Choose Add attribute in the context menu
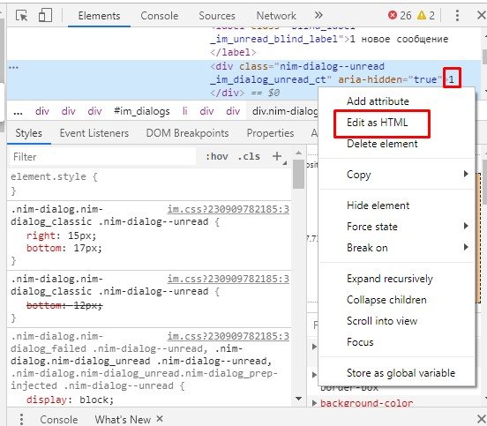The height and width of the screenshot is (426, 487). (x=396, y=101)
